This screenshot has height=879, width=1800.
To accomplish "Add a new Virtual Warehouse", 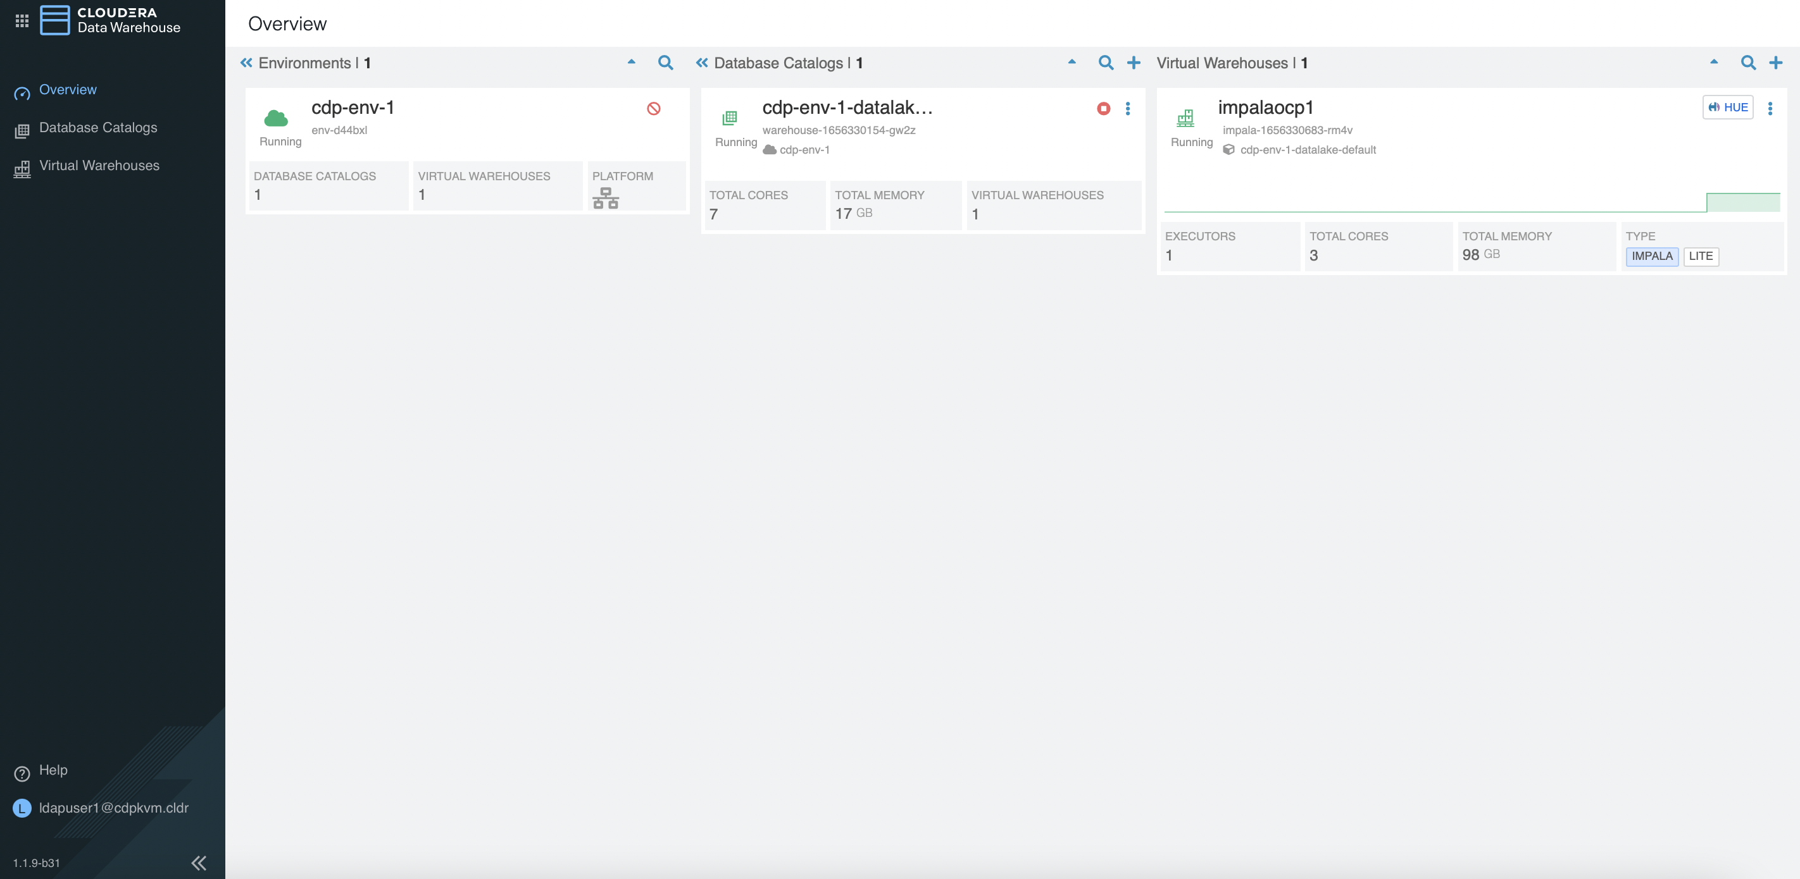I will click(1775, 63).
